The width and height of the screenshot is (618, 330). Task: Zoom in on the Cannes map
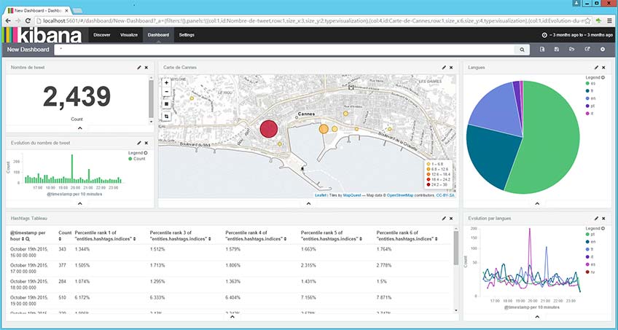click(x=166, y=83)
